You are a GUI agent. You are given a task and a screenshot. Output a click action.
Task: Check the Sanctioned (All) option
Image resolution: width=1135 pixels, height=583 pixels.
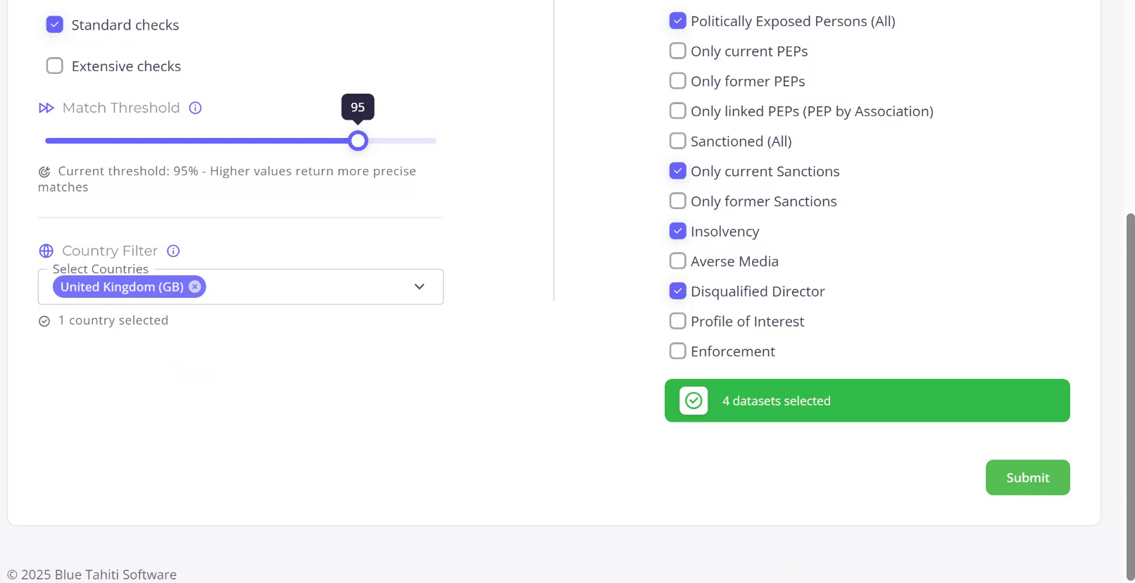[x=677, y=141]
